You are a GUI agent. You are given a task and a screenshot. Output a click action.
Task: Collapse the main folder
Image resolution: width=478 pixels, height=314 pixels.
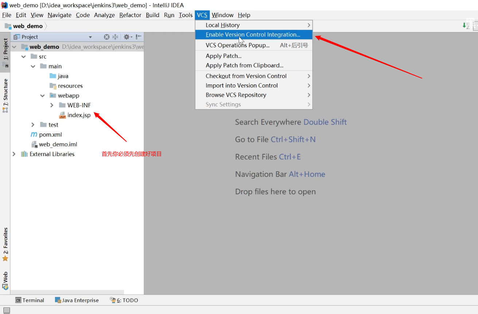click(33, 66)
